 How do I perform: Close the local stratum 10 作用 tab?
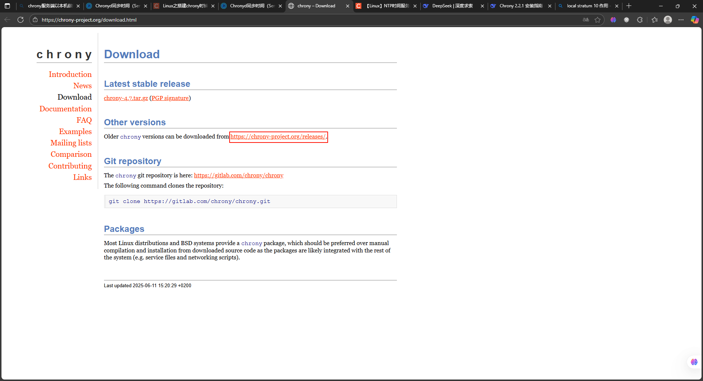point(617,6)
